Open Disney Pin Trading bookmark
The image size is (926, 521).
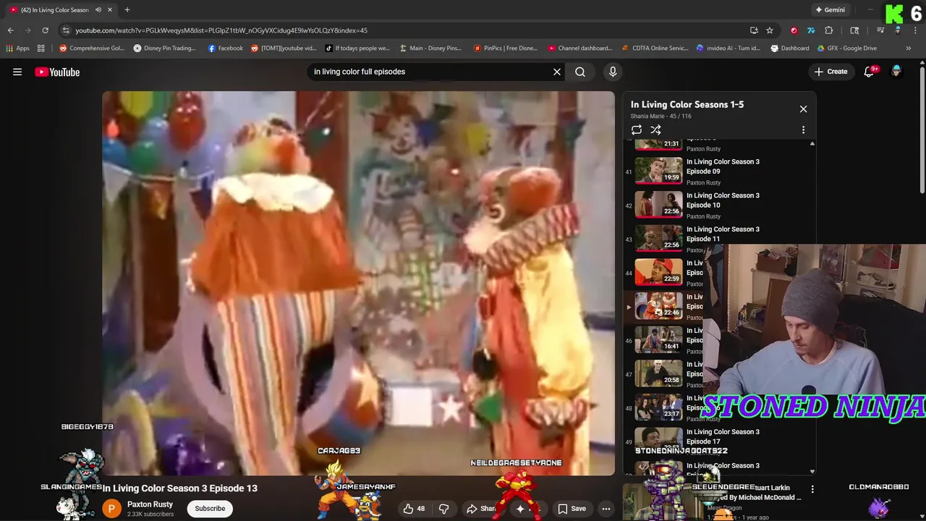click(165, 48)
